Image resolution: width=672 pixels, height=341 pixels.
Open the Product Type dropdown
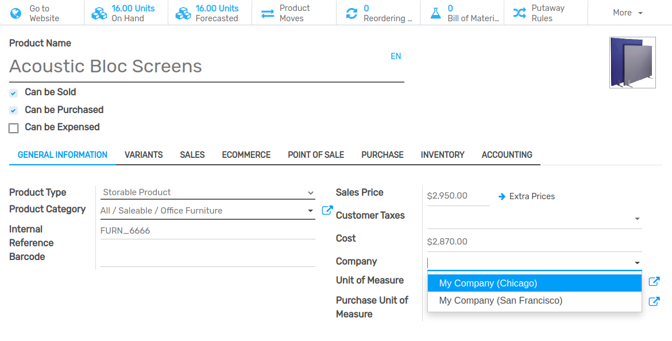[x=207, y=192]
